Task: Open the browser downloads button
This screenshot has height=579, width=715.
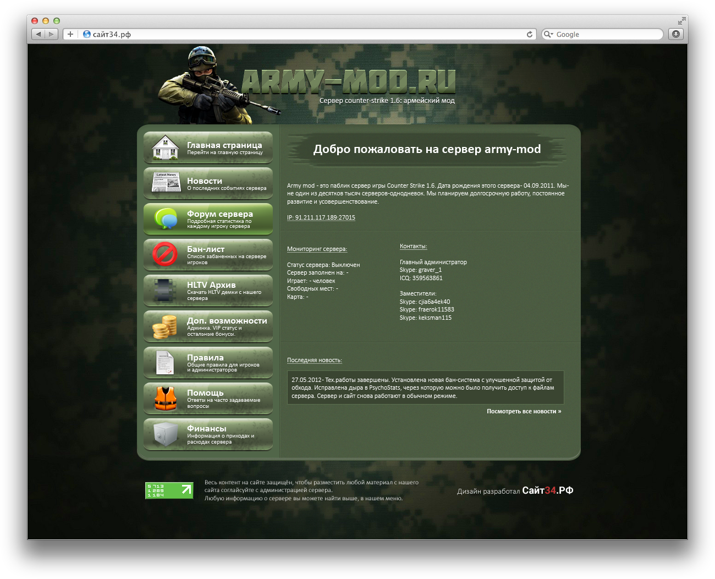Action: [x=675, y=34]
